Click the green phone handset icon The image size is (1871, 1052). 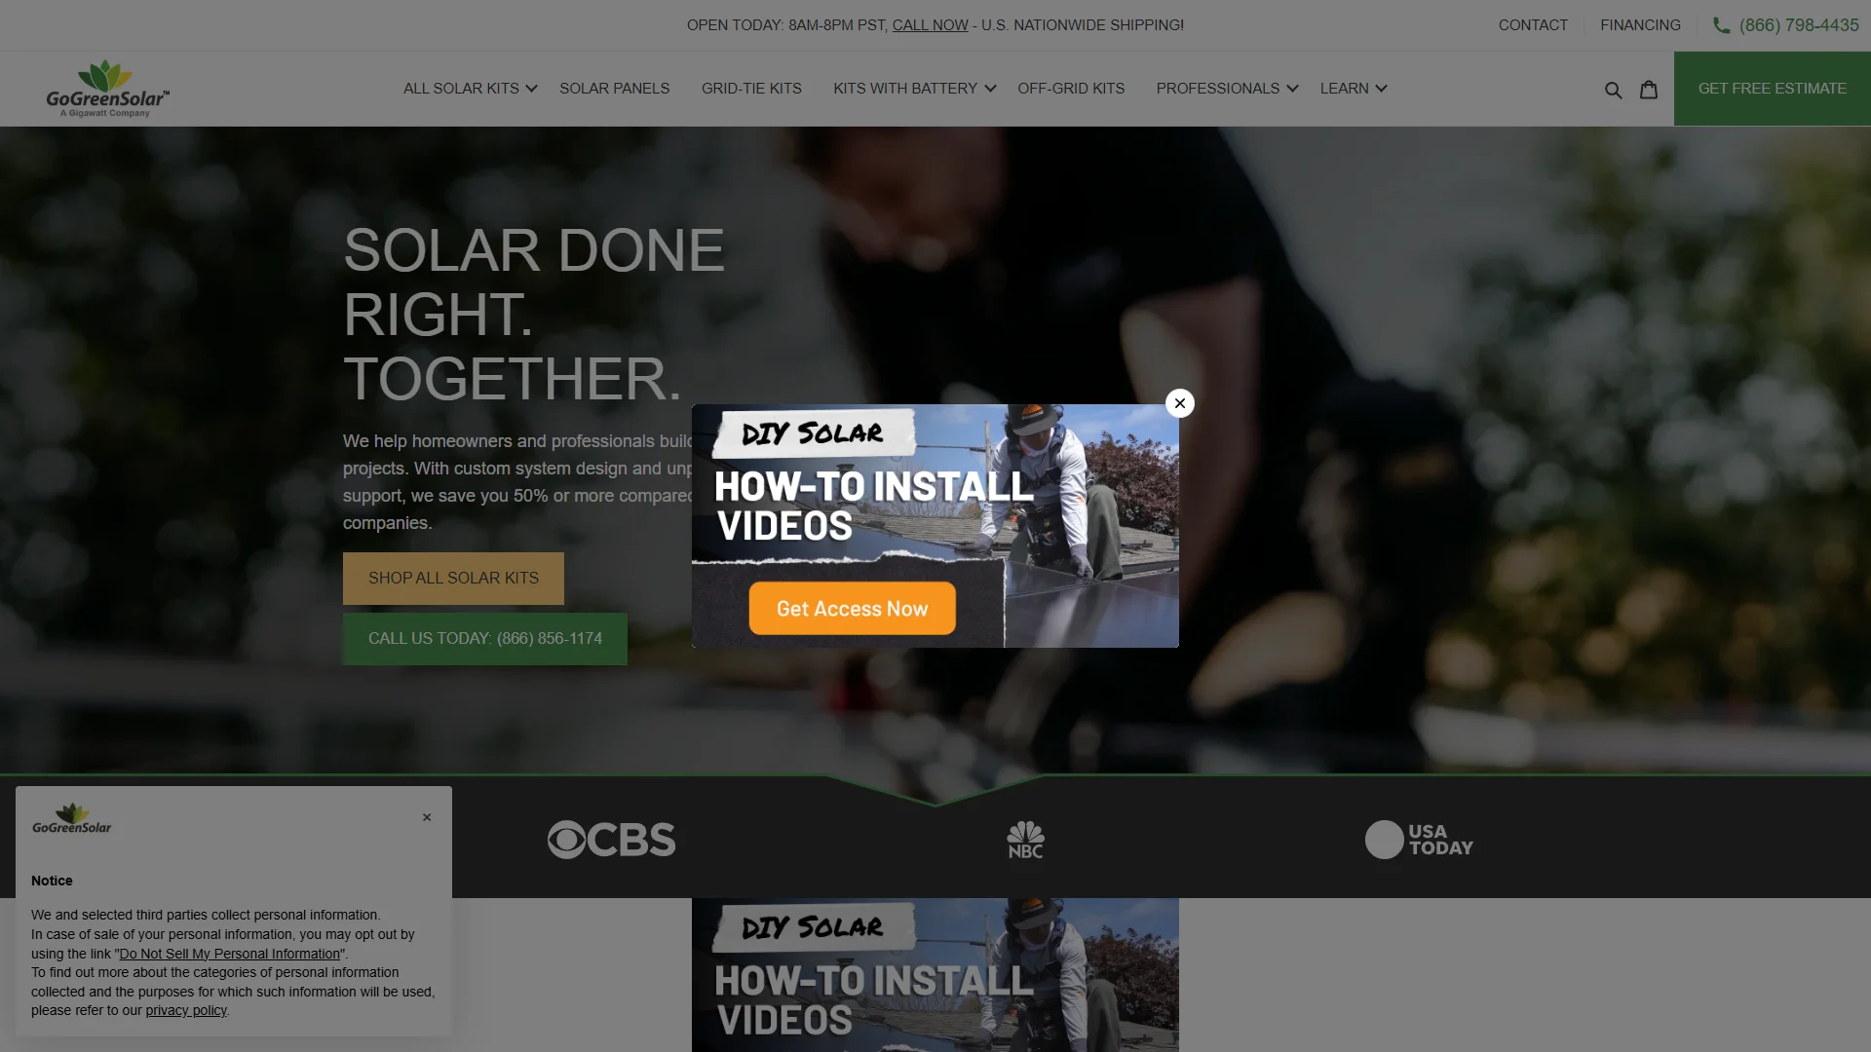(x=1722, y=25)
